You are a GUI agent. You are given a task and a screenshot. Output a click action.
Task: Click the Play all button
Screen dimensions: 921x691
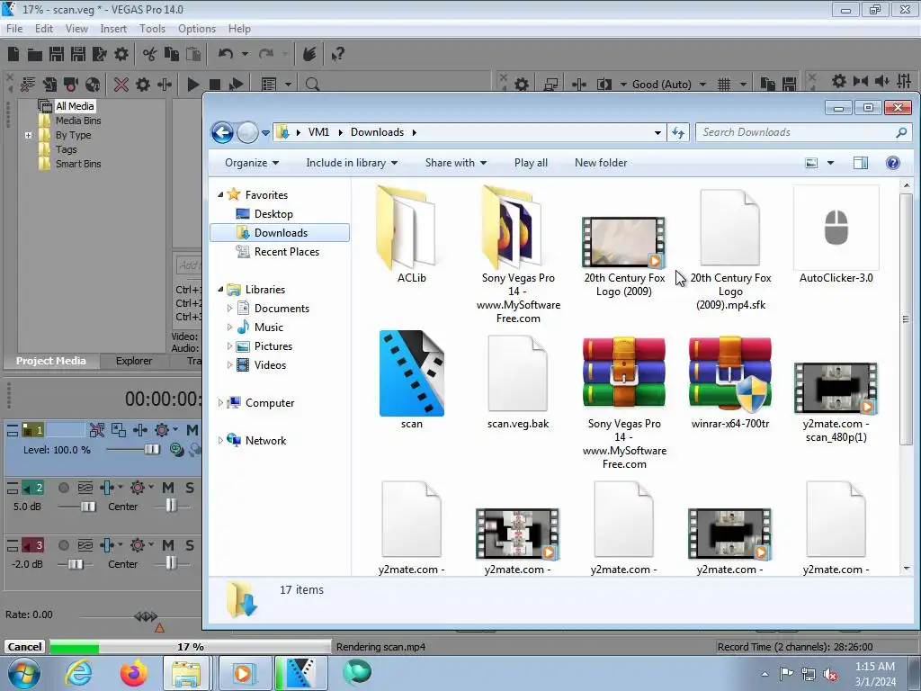[531, 163]
